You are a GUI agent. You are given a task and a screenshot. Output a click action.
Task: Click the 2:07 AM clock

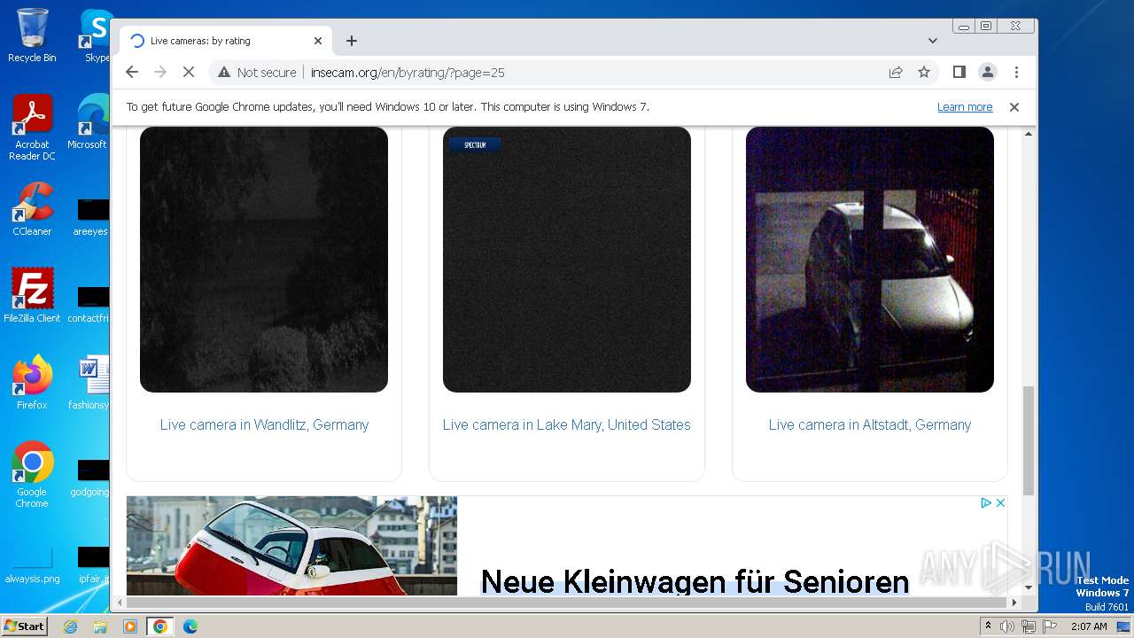coord(1089,626)
